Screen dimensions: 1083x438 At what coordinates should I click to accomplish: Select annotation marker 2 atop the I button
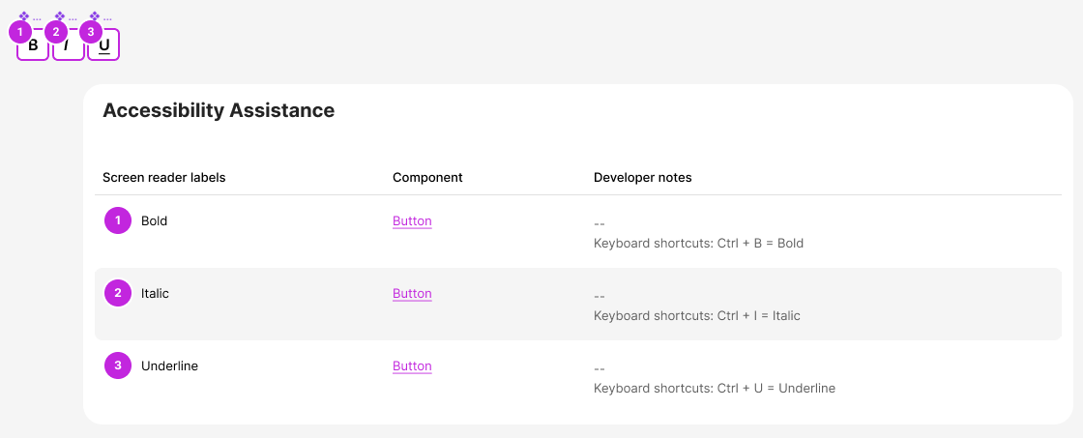pyautogui.click(x=56, y=32)
